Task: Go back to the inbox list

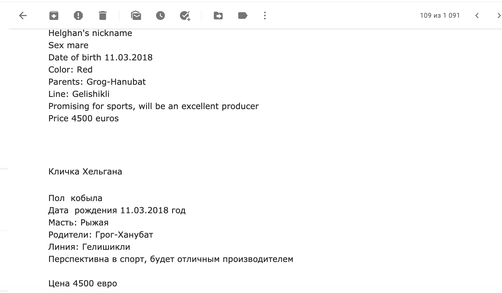Action: (23, 16)
